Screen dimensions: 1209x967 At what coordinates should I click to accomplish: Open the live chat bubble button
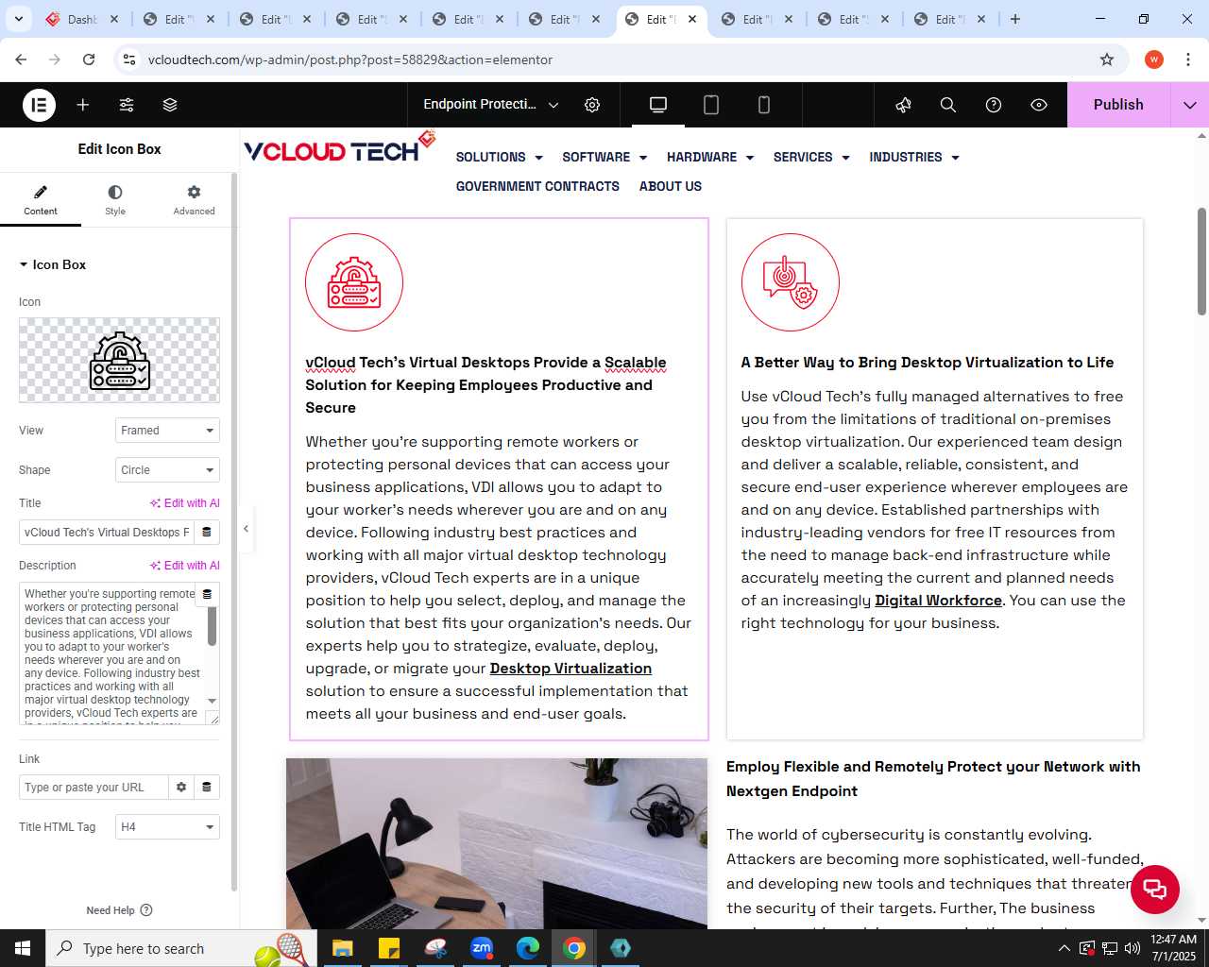tap(1155, 889)
